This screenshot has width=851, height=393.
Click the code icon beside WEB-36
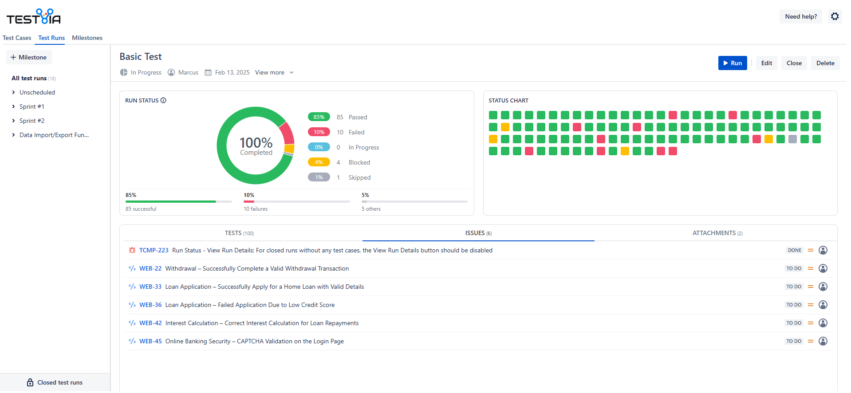(132, 305)
